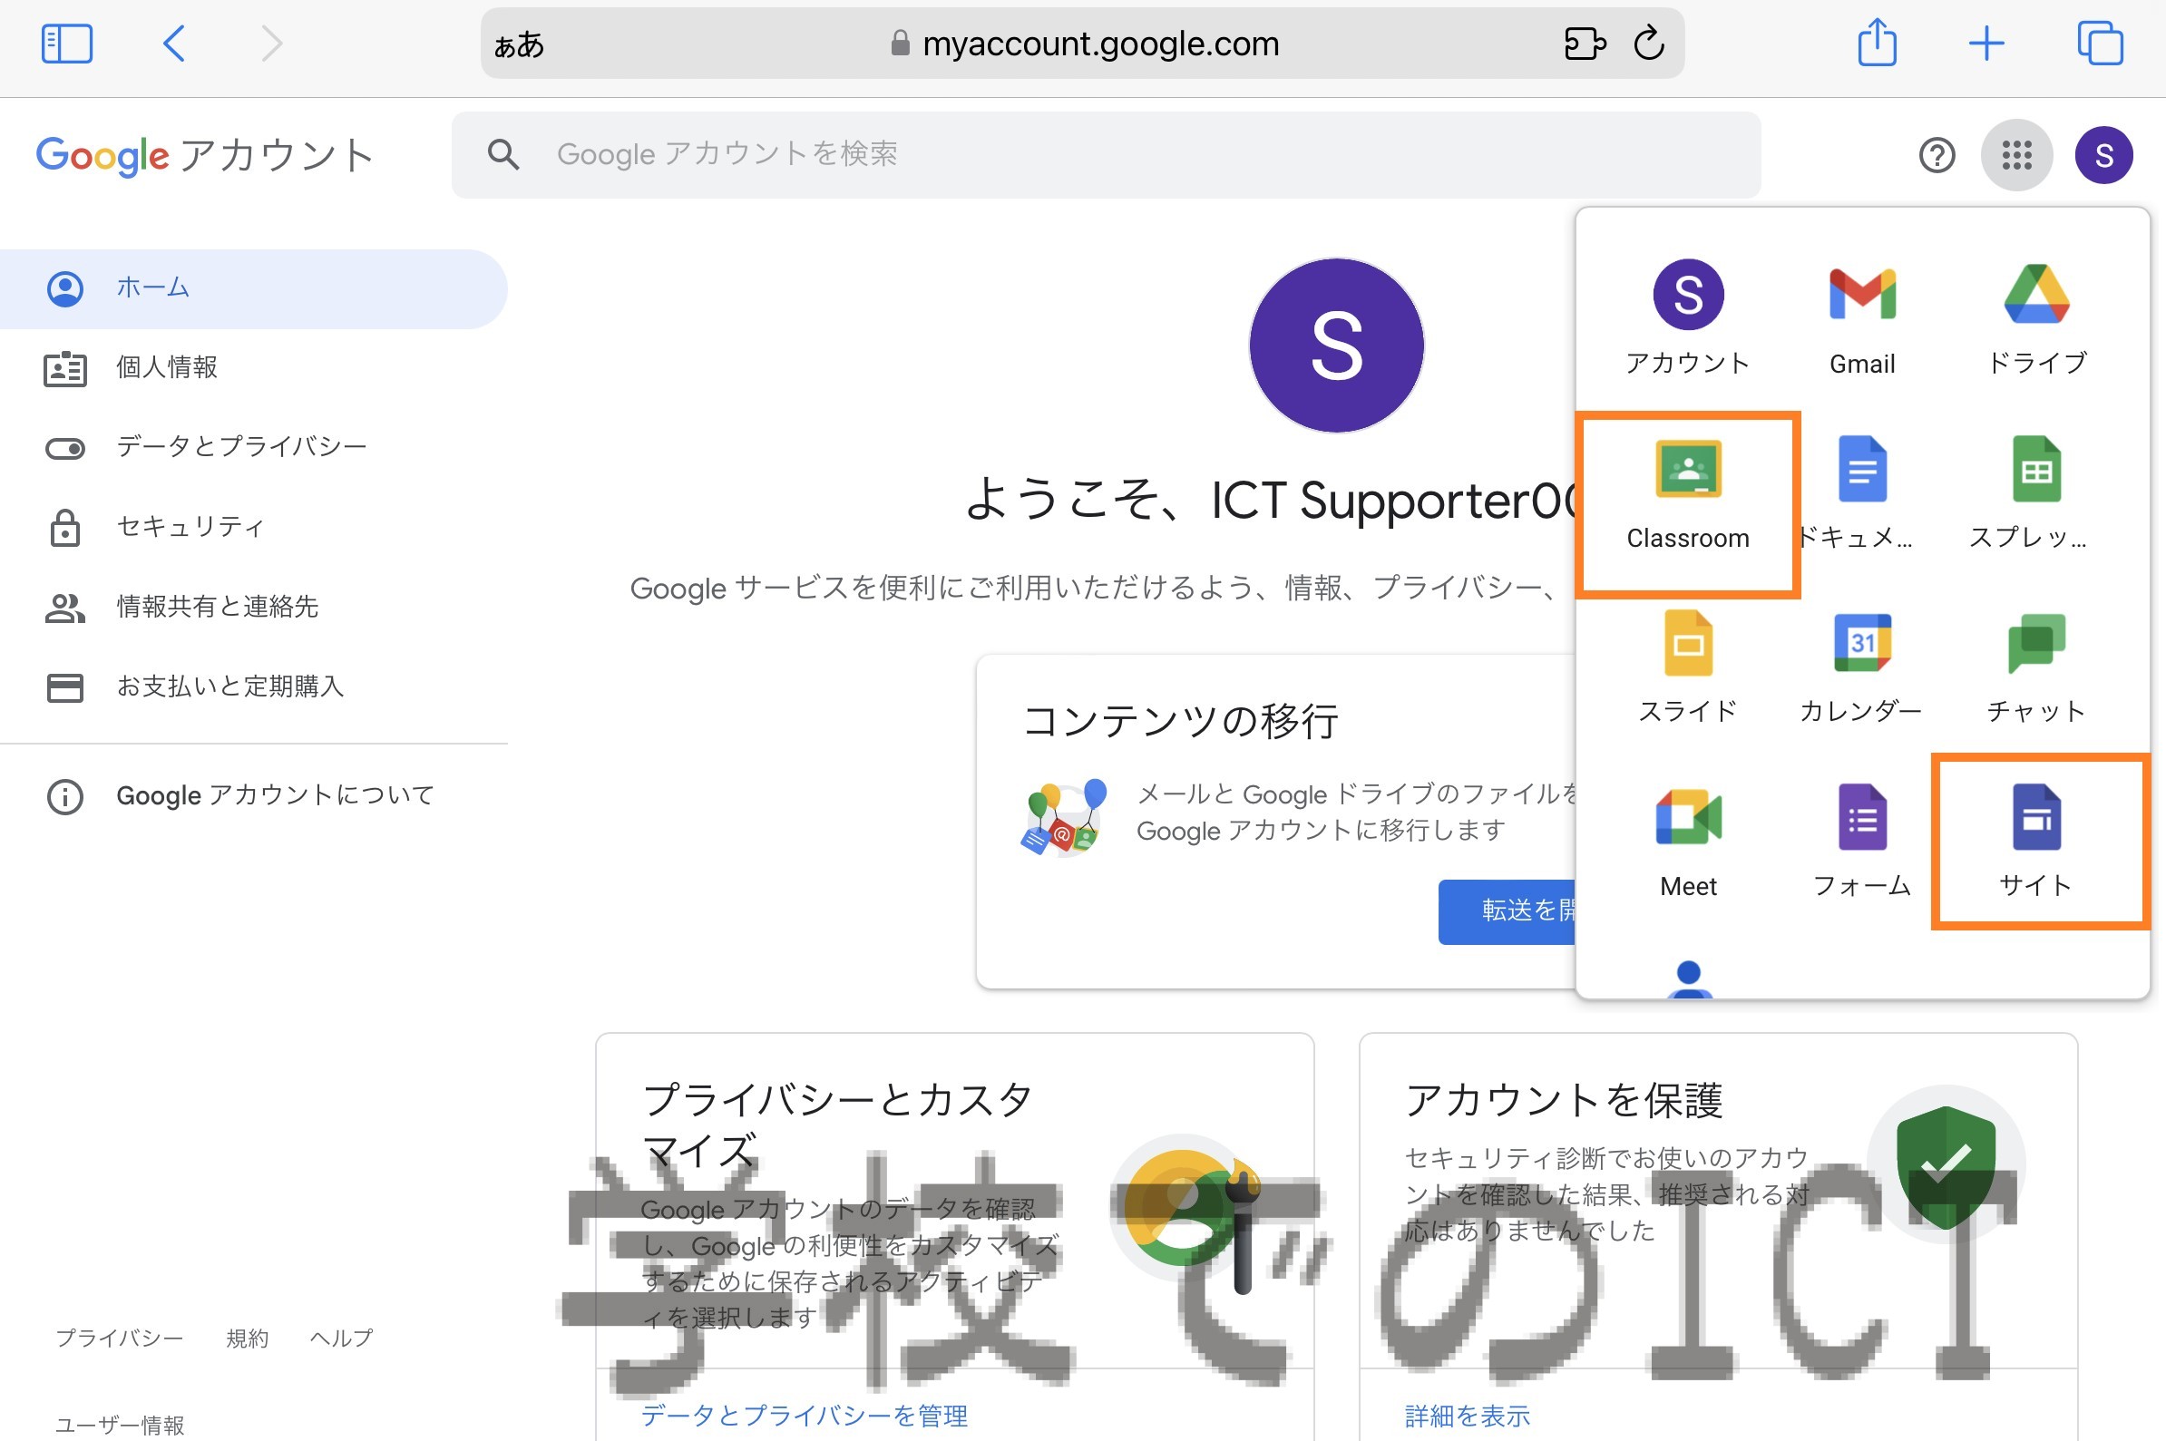Show all tabs overview icon

pyautogui.click(x=2100, y=44)
